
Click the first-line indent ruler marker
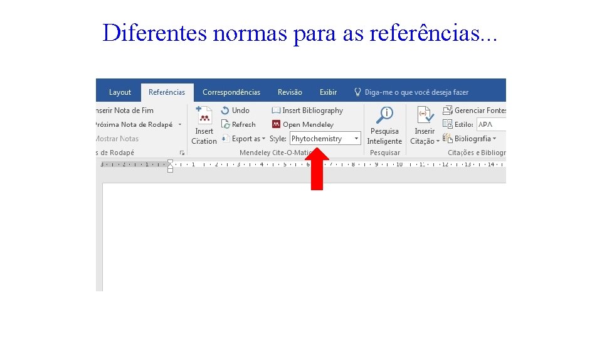(170, 162)
